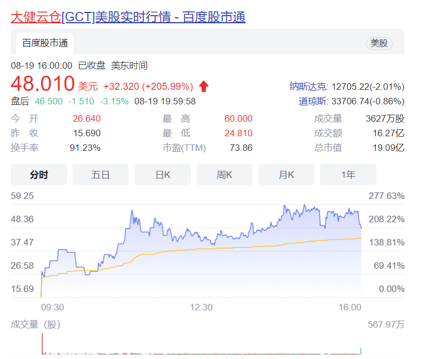The width and height of the screenshot is (426, 359).
Task: Click the 69.41% percent axis label
Action: (x=389, y=265)
